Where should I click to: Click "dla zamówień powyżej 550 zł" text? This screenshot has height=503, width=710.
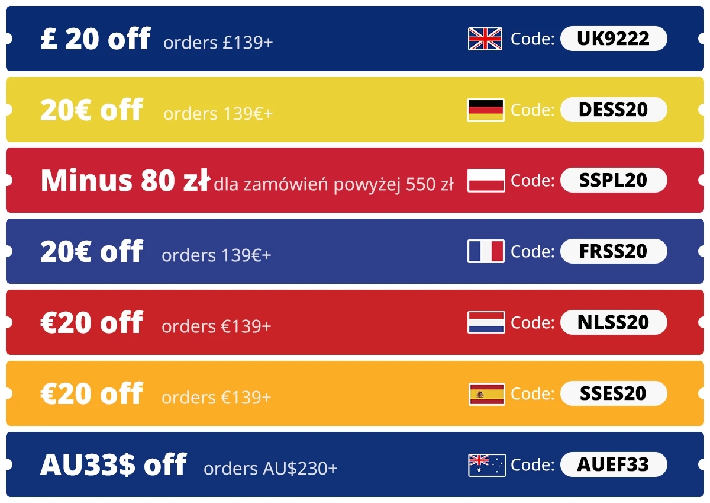[x=333, y=185]
